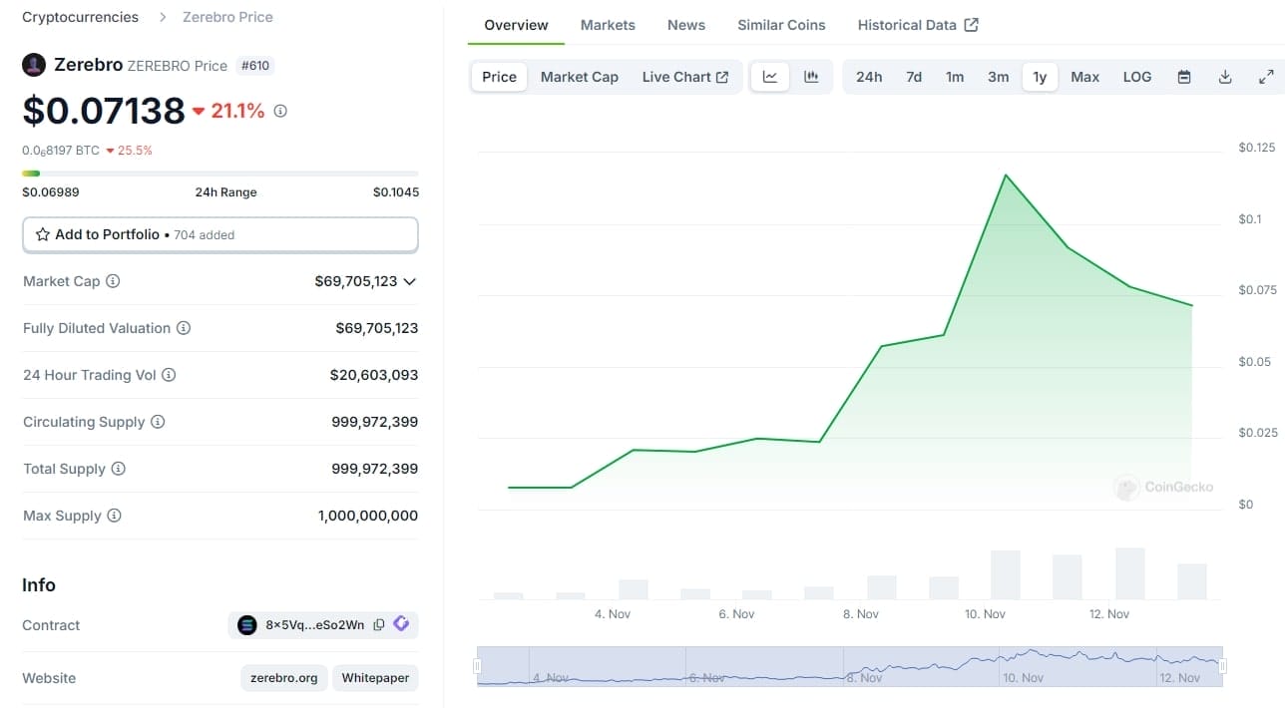The height and width of the screenshot is (708, 1285).
Task: Click the left handle of chart range navigator
Action: click(x=478, y=666)
